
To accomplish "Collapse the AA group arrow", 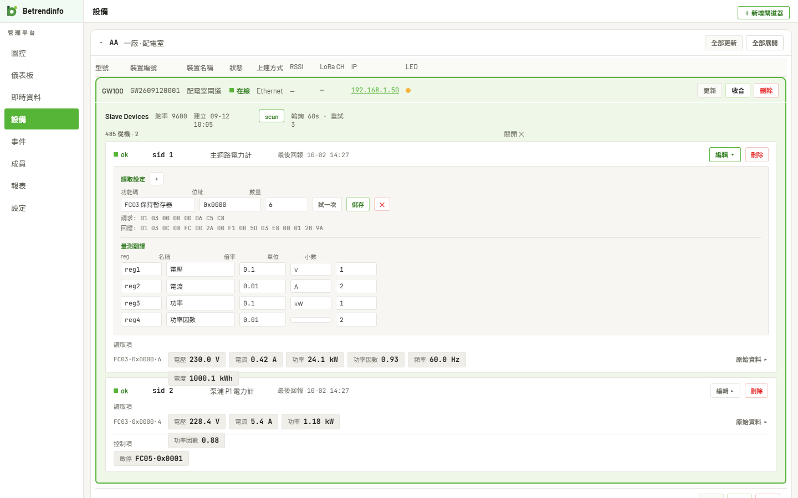I will coord(101,43).
